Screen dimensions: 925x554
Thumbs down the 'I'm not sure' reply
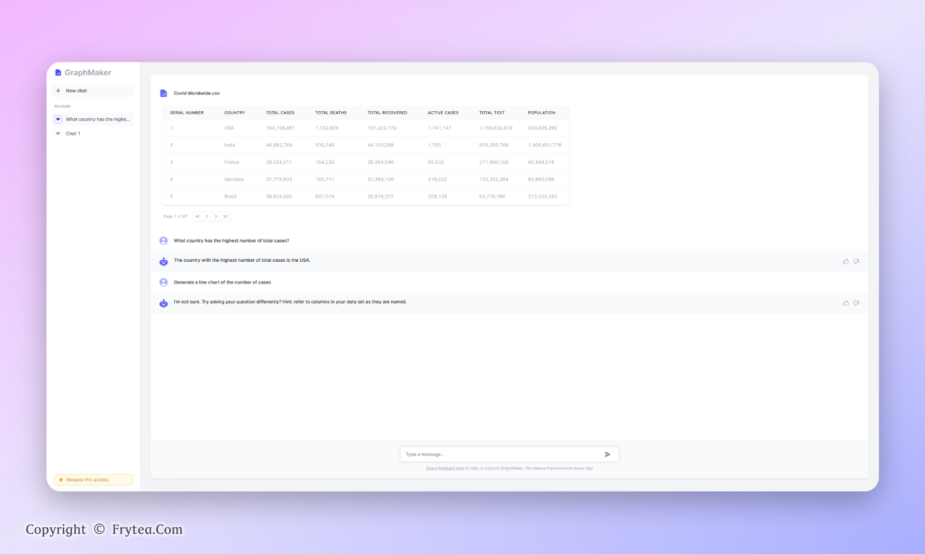856,303
